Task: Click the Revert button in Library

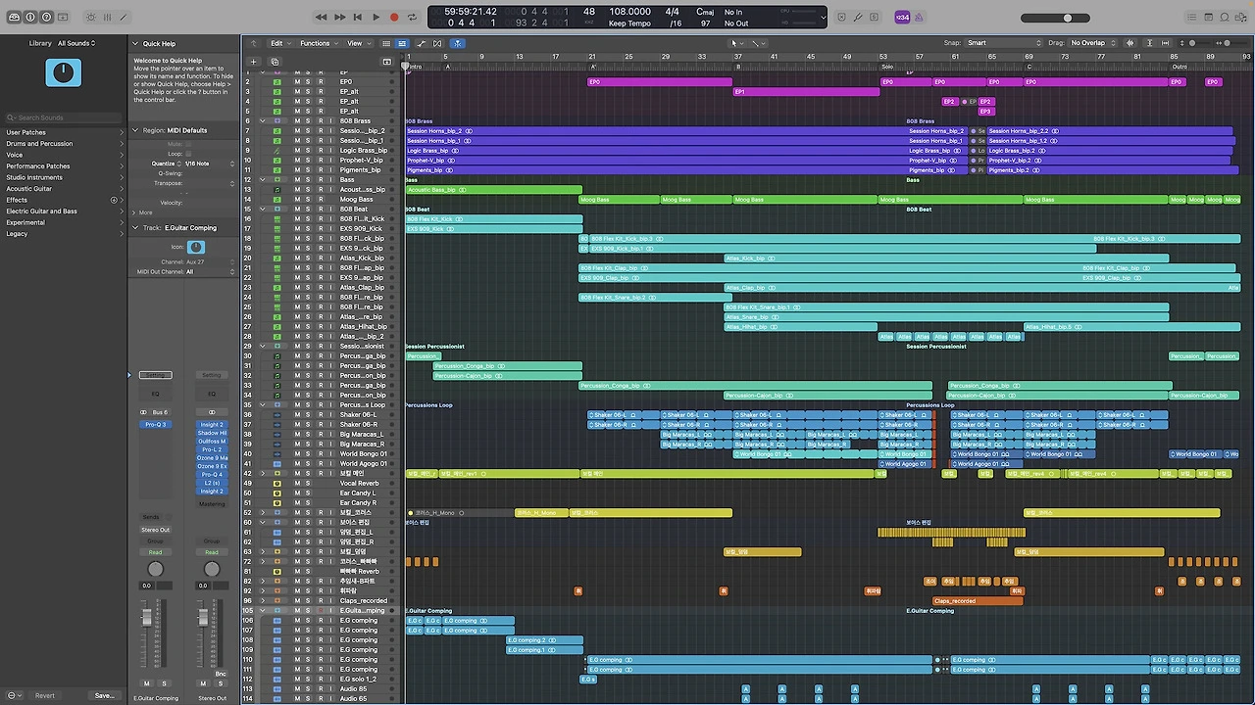Action: [45, 695]
